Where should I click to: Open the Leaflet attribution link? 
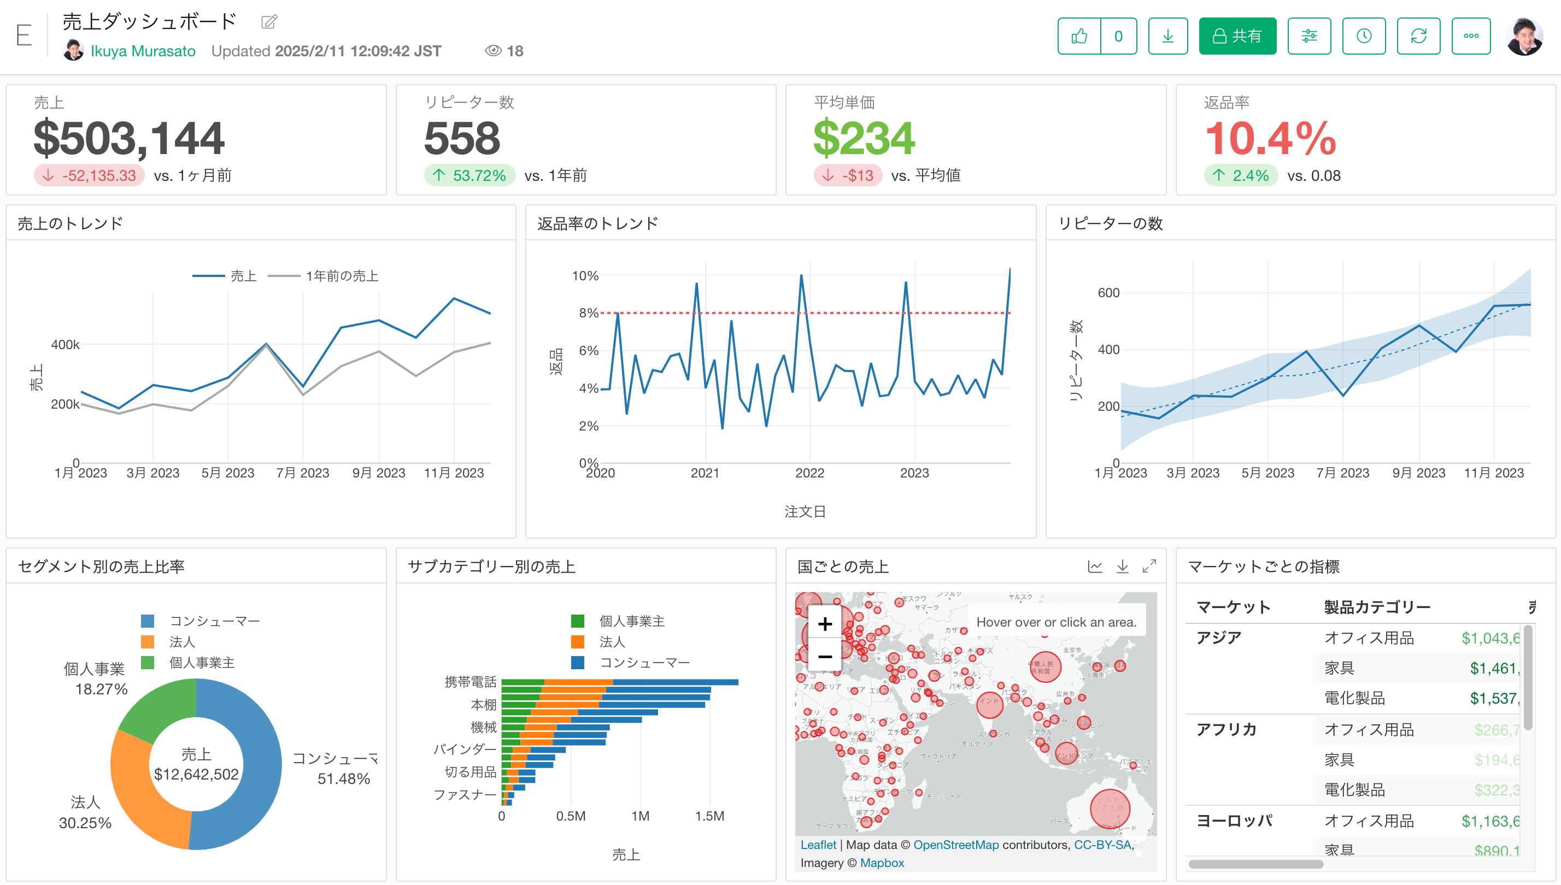pos(819,845)
